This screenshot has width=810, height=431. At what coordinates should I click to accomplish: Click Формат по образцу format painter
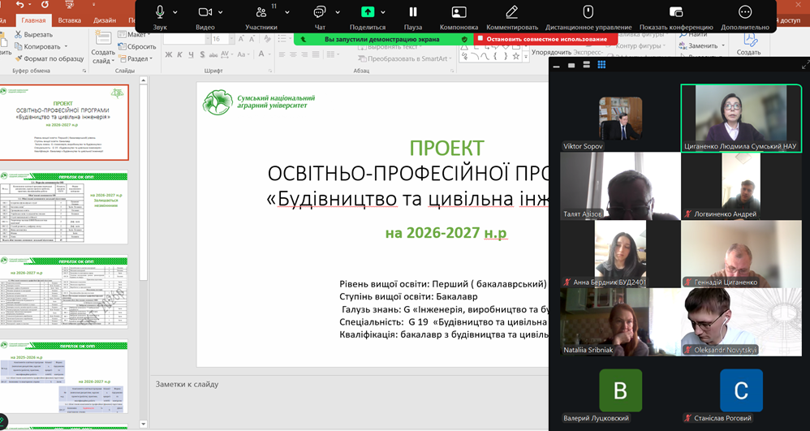pos(49,58)
